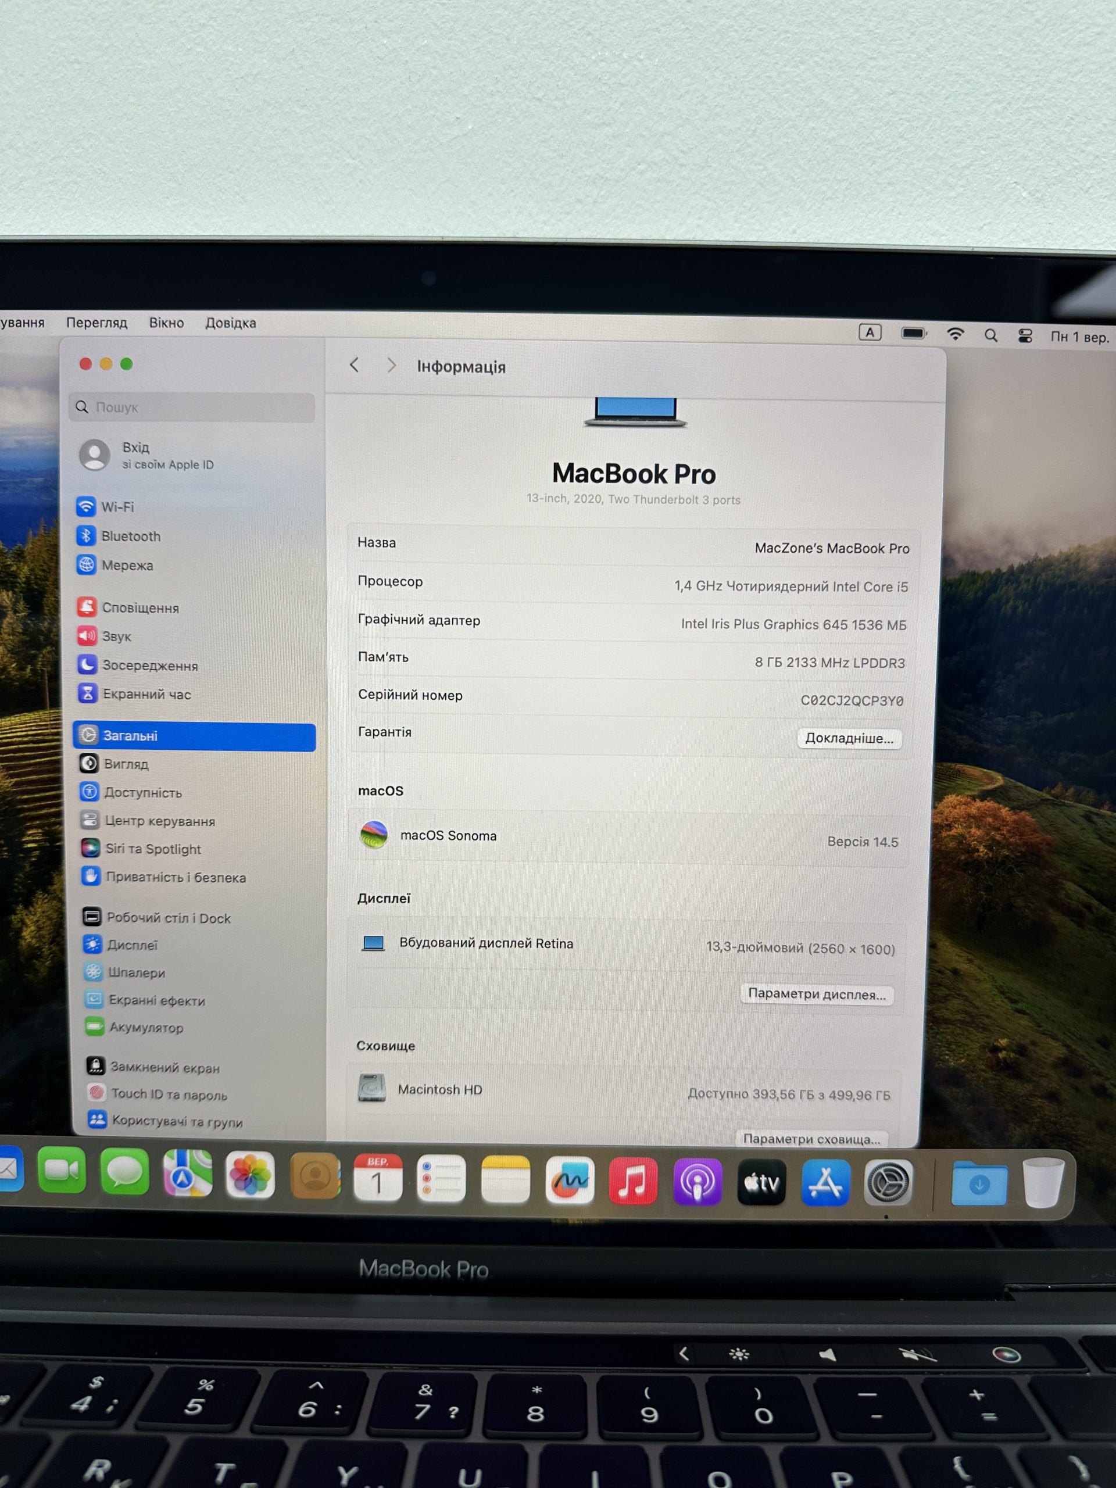Image resolution: width=1116 pixels, height=1488 pixels.
Task: Open Перегляд menu in menu bar
Action: [97, 323]
